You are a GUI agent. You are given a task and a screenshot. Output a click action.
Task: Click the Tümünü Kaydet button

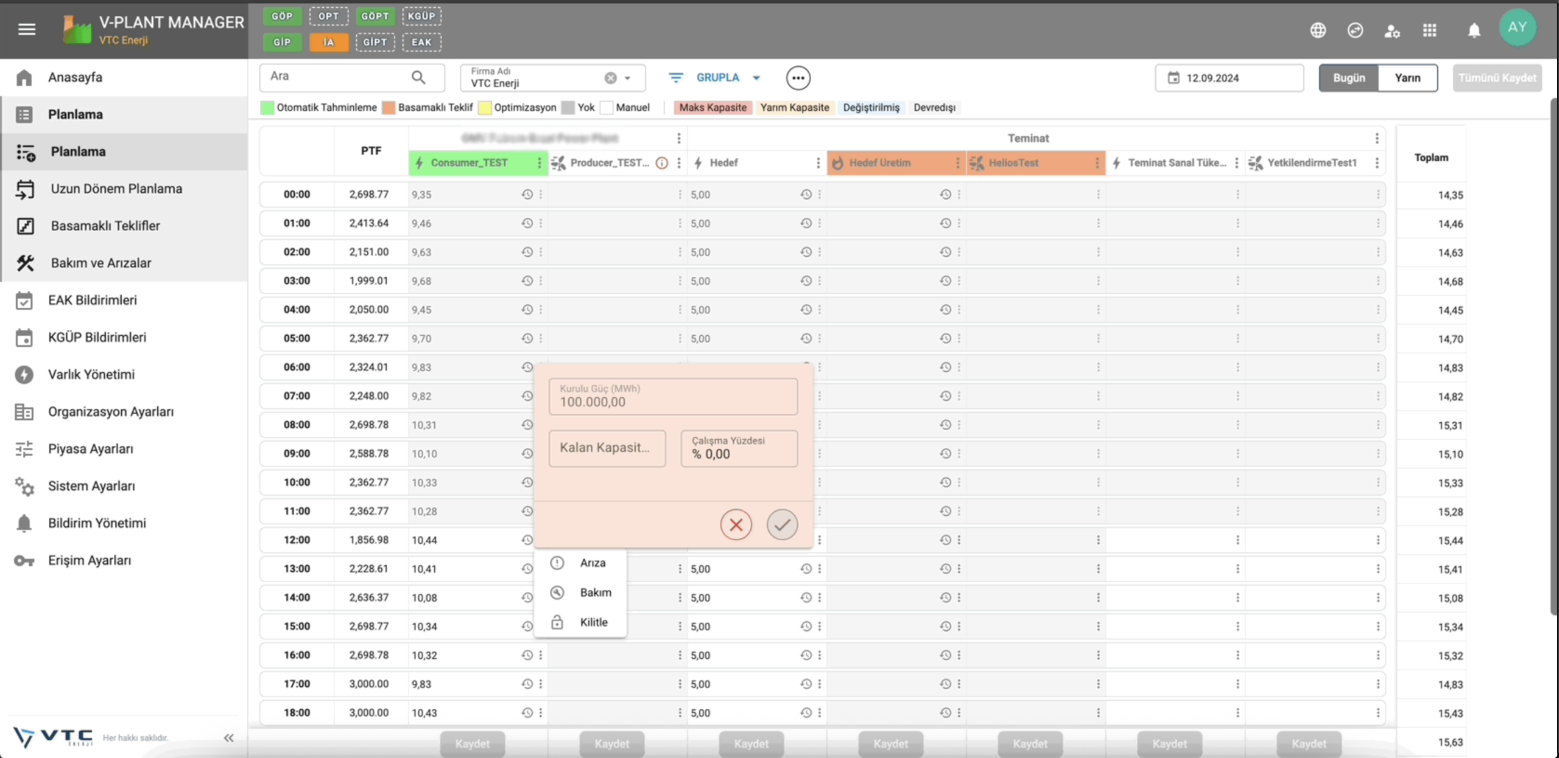tap(1496, 78)
